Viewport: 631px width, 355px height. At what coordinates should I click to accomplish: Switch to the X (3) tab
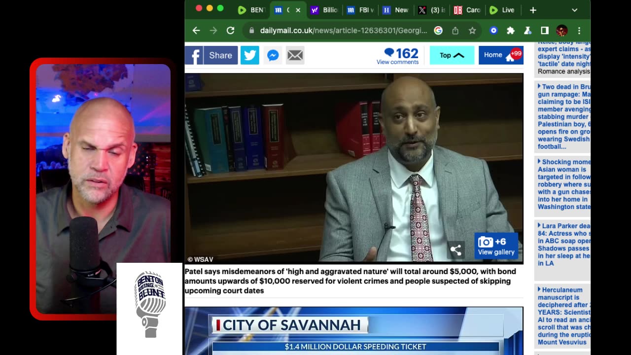click(x=432, y=10)
